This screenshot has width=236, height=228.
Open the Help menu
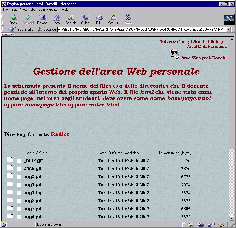pyautogui.click(x=65, y=10)
